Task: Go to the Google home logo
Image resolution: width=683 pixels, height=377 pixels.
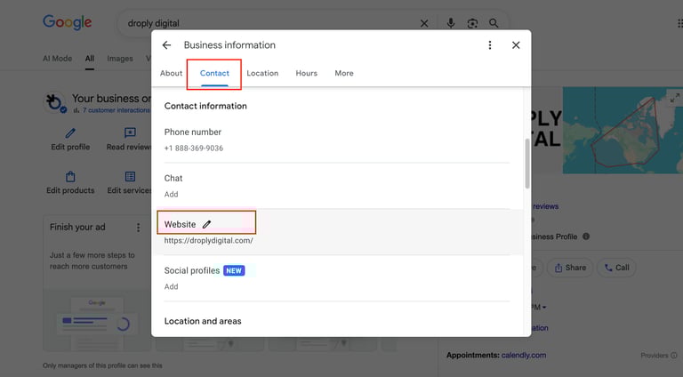Action: pyautogui.click(x=67, y=22)
